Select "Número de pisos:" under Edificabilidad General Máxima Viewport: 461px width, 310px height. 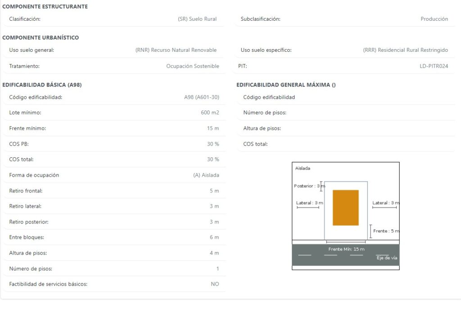click(x=265, y=112)
